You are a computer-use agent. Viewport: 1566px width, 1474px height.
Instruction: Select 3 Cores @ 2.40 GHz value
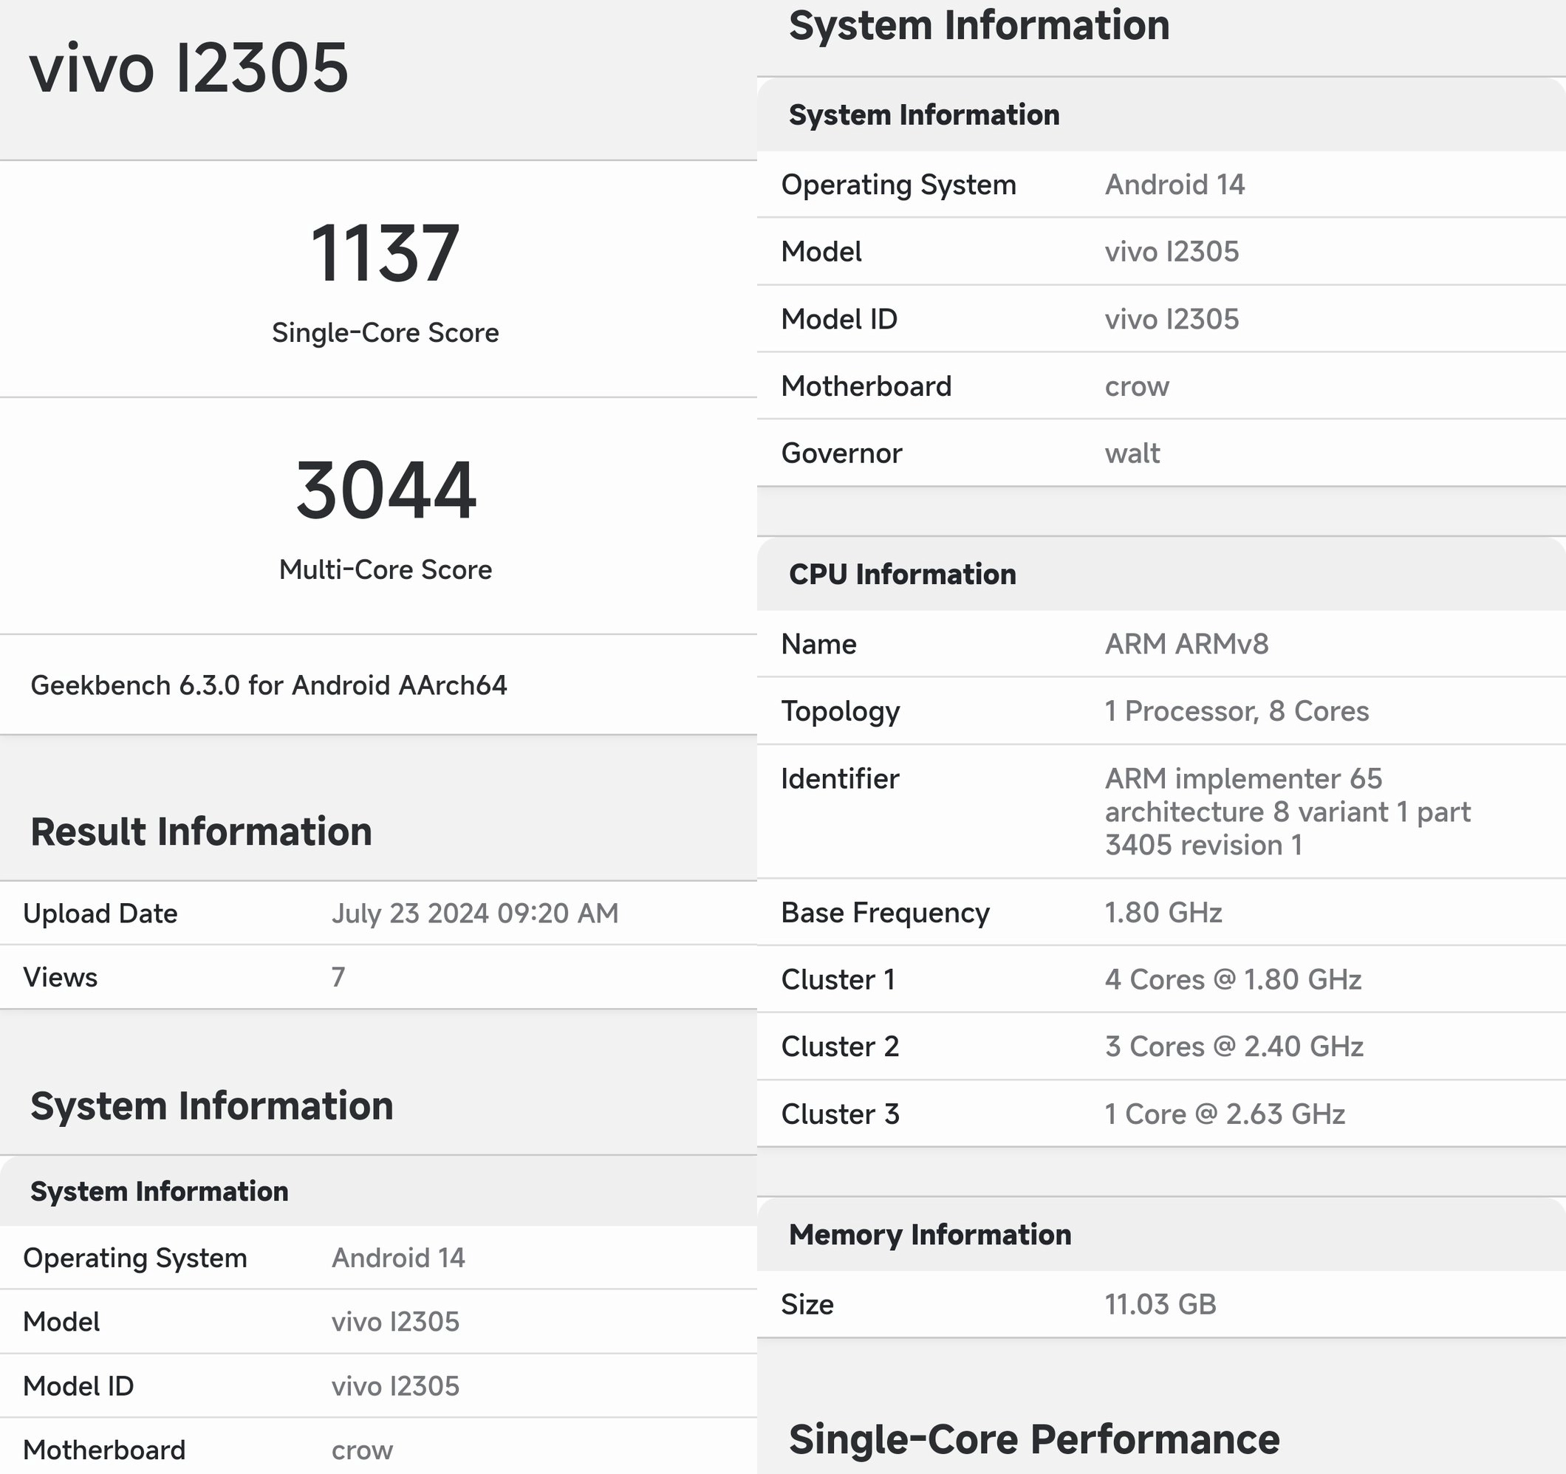[1234, 1047]
